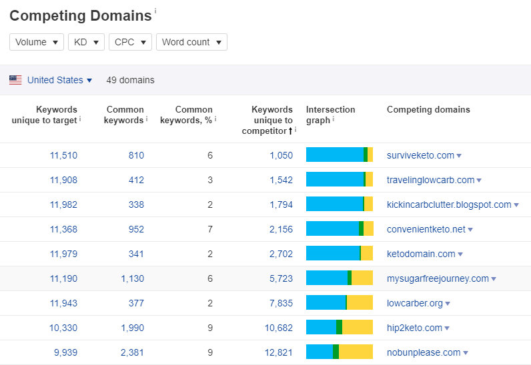Click intersection graph bar for surviveketo.com
The image size is (531, 365).
click(340, 155)
